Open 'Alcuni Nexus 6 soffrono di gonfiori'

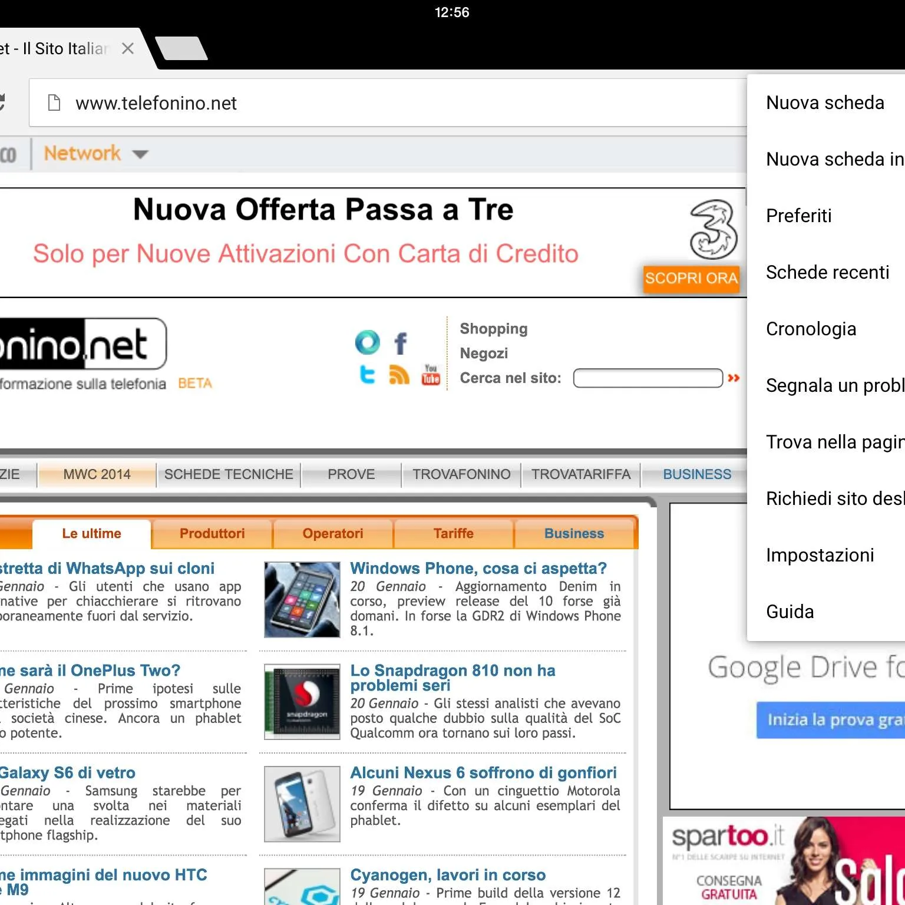(x=484, y=773)
